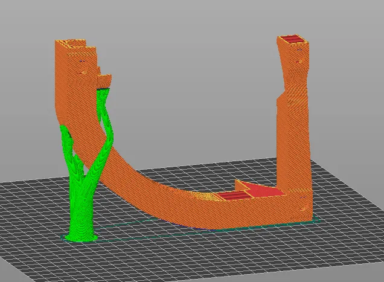
Task: Select red top surface on right pillar
Action: pos(292,40)
